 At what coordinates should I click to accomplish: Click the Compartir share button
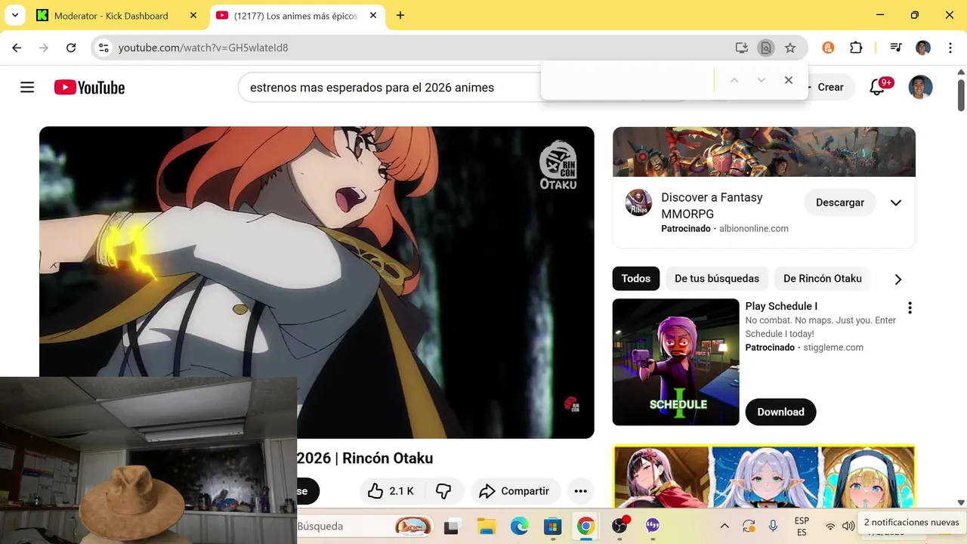516,491
